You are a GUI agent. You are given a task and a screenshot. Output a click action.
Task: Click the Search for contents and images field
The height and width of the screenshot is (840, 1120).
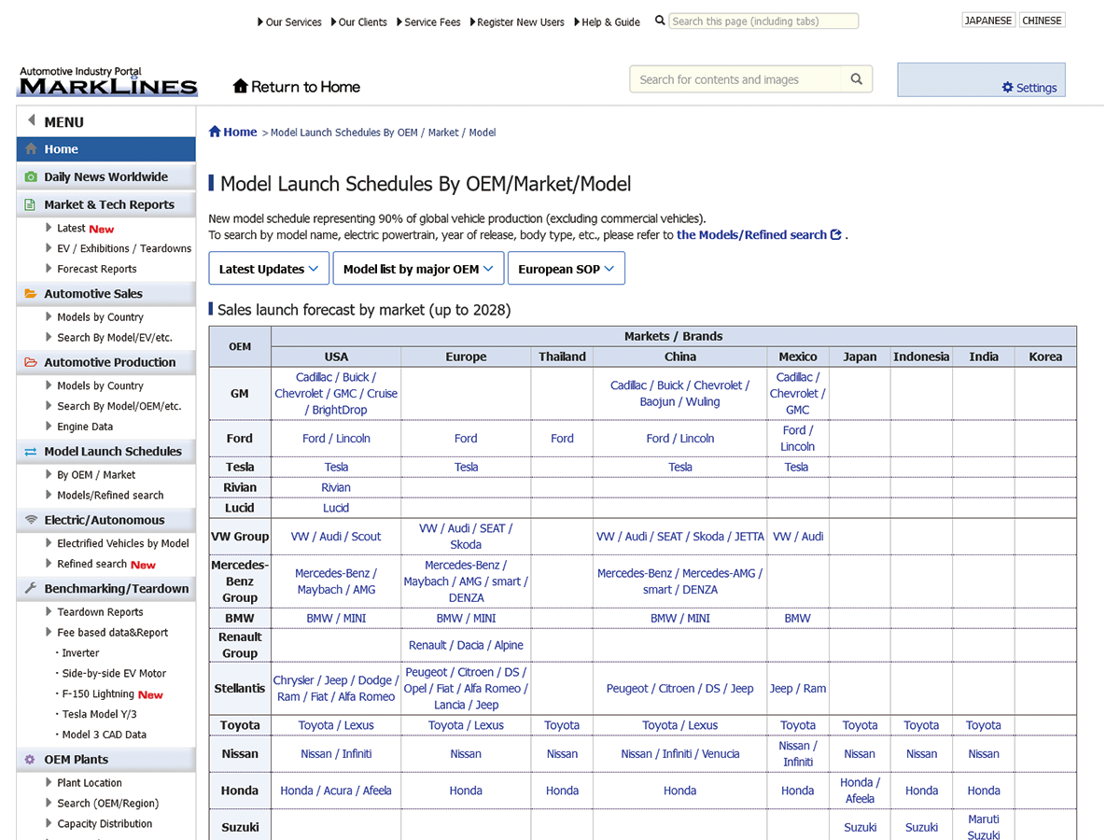735,79
